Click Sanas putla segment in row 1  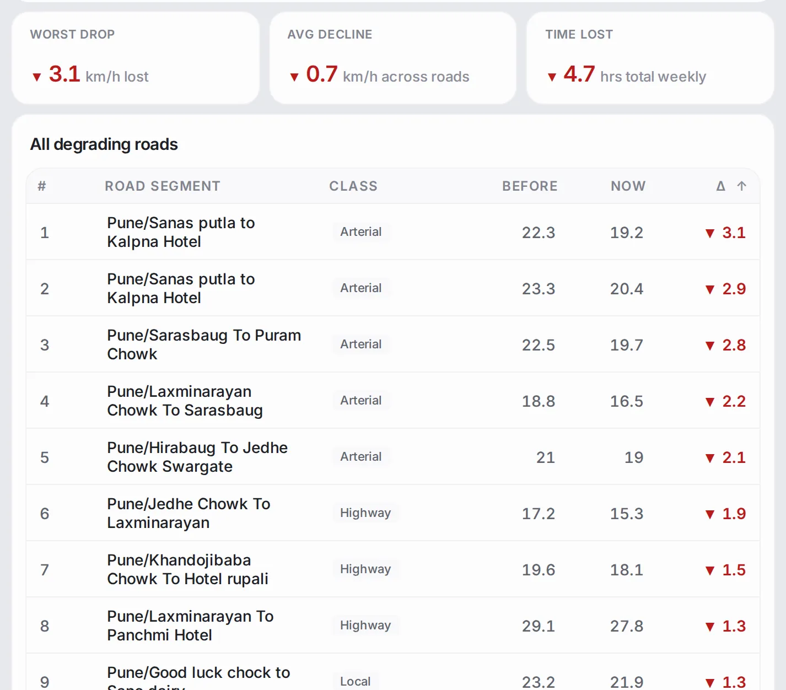181,232
